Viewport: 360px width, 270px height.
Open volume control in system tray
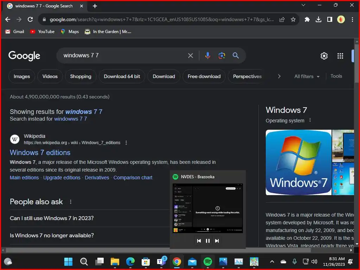314,262
